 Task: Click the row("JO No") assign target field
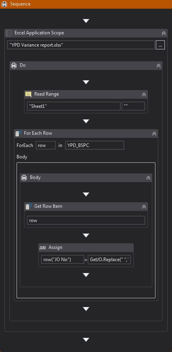pyautogui.click(x=63, y=260)
